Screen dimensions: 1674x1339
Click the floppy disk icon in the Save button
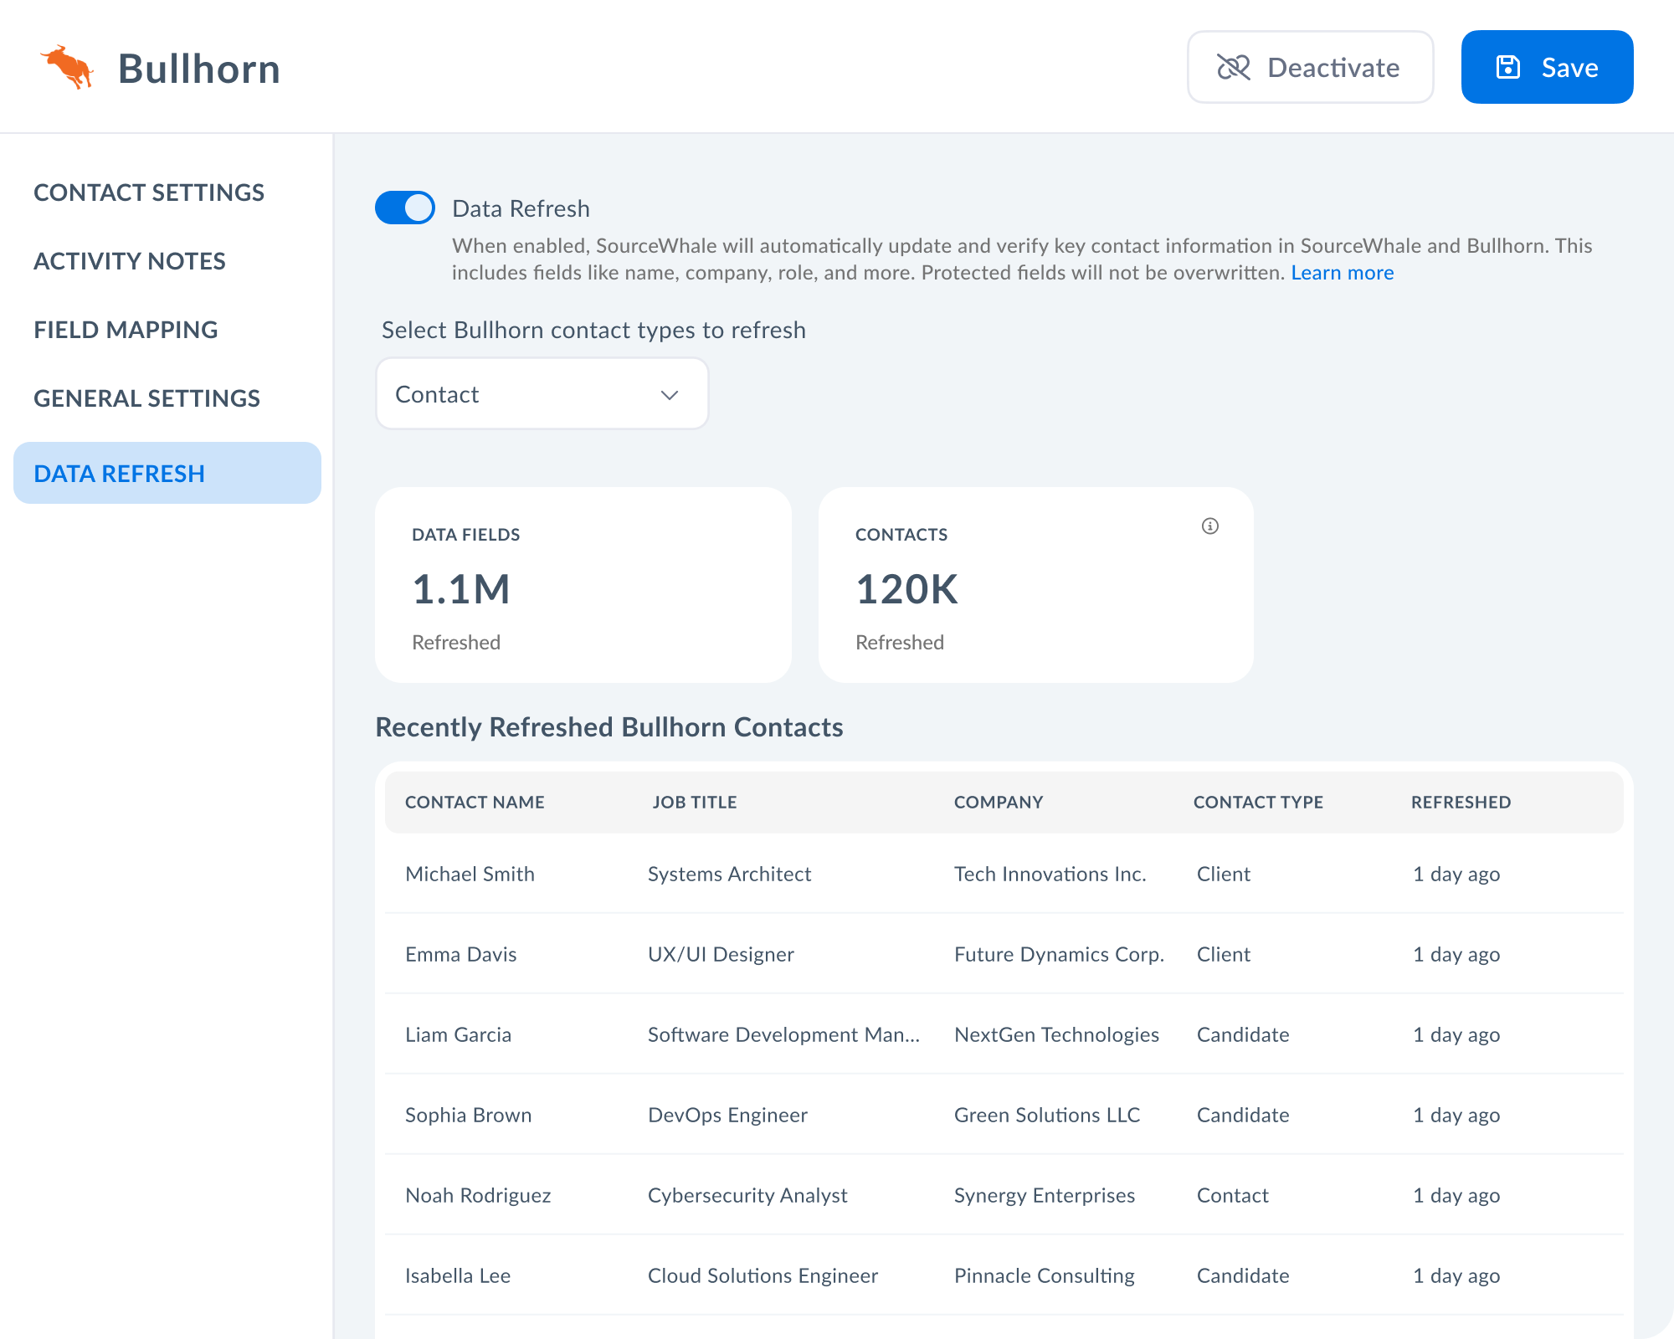tap(1507, 67)
